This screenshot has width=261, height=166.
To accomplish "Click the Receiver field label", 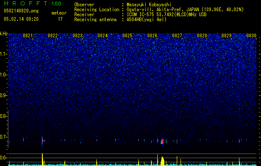I will pyautogui.click(x=84, y=15).
